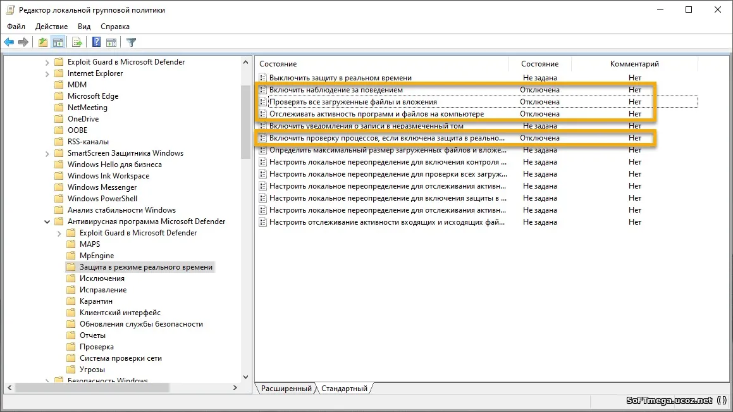Click the Forward navigation arrow

coord(24,42)
